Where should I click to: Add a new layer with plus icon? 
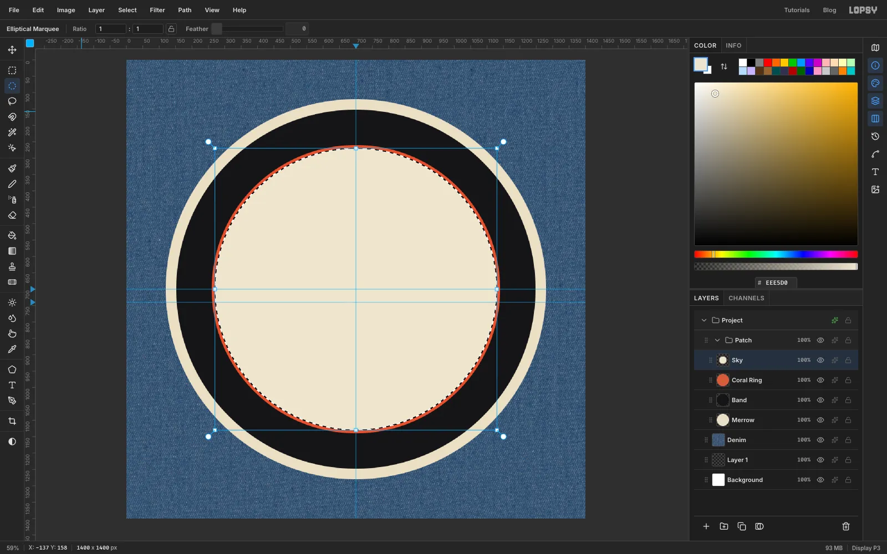click(x=706, y=526)
